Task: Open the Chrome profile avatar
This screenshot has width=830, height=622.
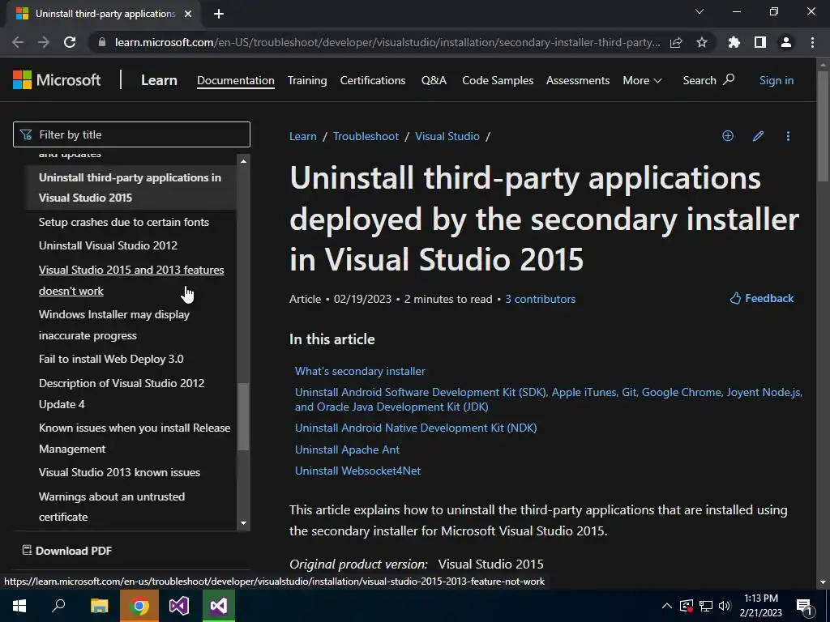Action: (786, 42)
